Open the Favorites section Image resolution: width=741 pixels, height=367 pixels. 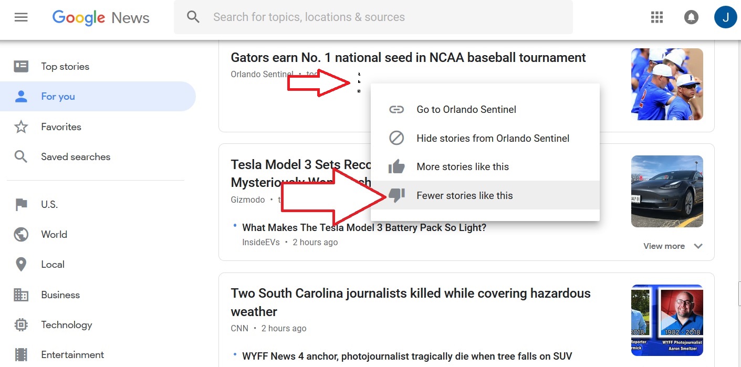[x=61, y=127]
